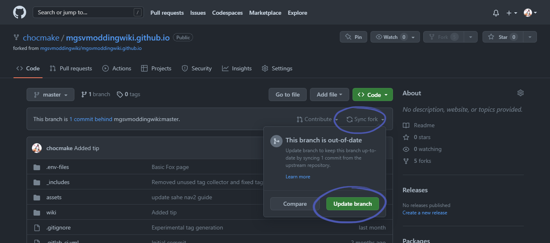Switch to the Projects tab
This screenshot has width=550, height=243.
[x=156, y=68]
